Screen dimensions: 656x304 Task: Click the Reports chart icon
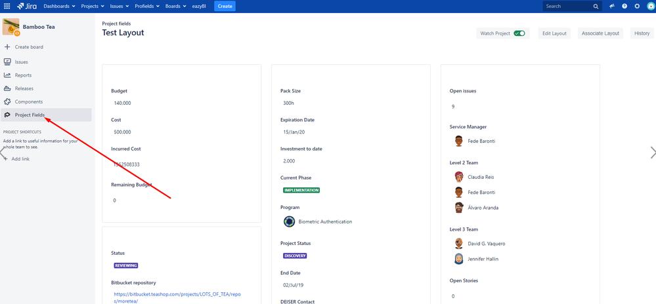(x=7, y=75)
